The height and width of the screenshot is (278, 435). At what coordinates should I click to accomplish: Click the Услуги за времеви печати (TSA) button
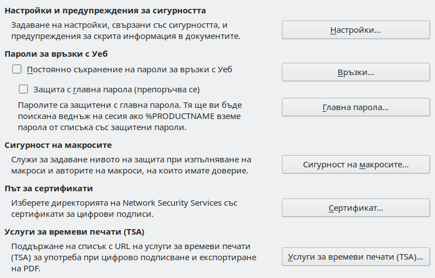point(355,257)
